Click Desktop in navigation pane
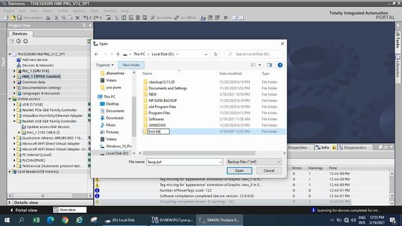The height and width of the screenshot is (226, 402). coord(112,104)
